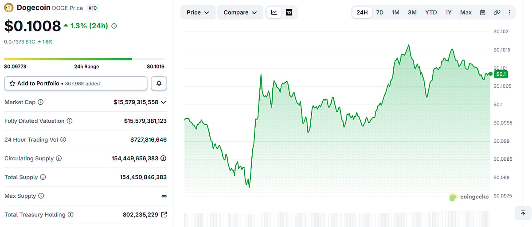Click the Circulating Supply label info icon
The width and height of the screenshot is (532, 227).
tap(59, 159)
